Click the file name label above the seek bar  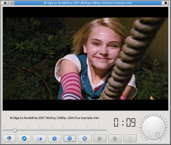(x=55, y=118)
